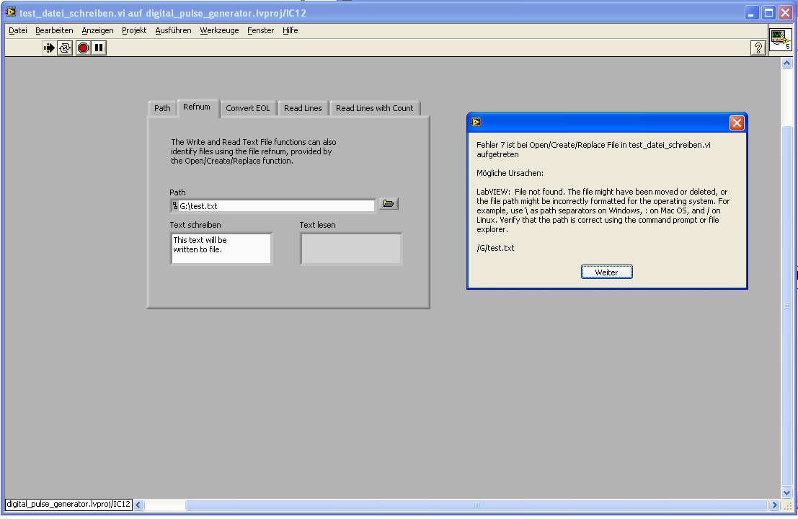Open the Fenster menu
The image size is (798, 519).
pyautogui.click(x=260, y=30)
